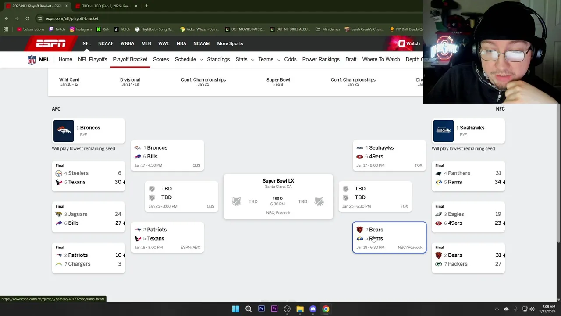Image resolution: width=561 pixels, height=316 pixels.
Task: Select NCAAF in ESPN top navigation
Action: point(106,43)
